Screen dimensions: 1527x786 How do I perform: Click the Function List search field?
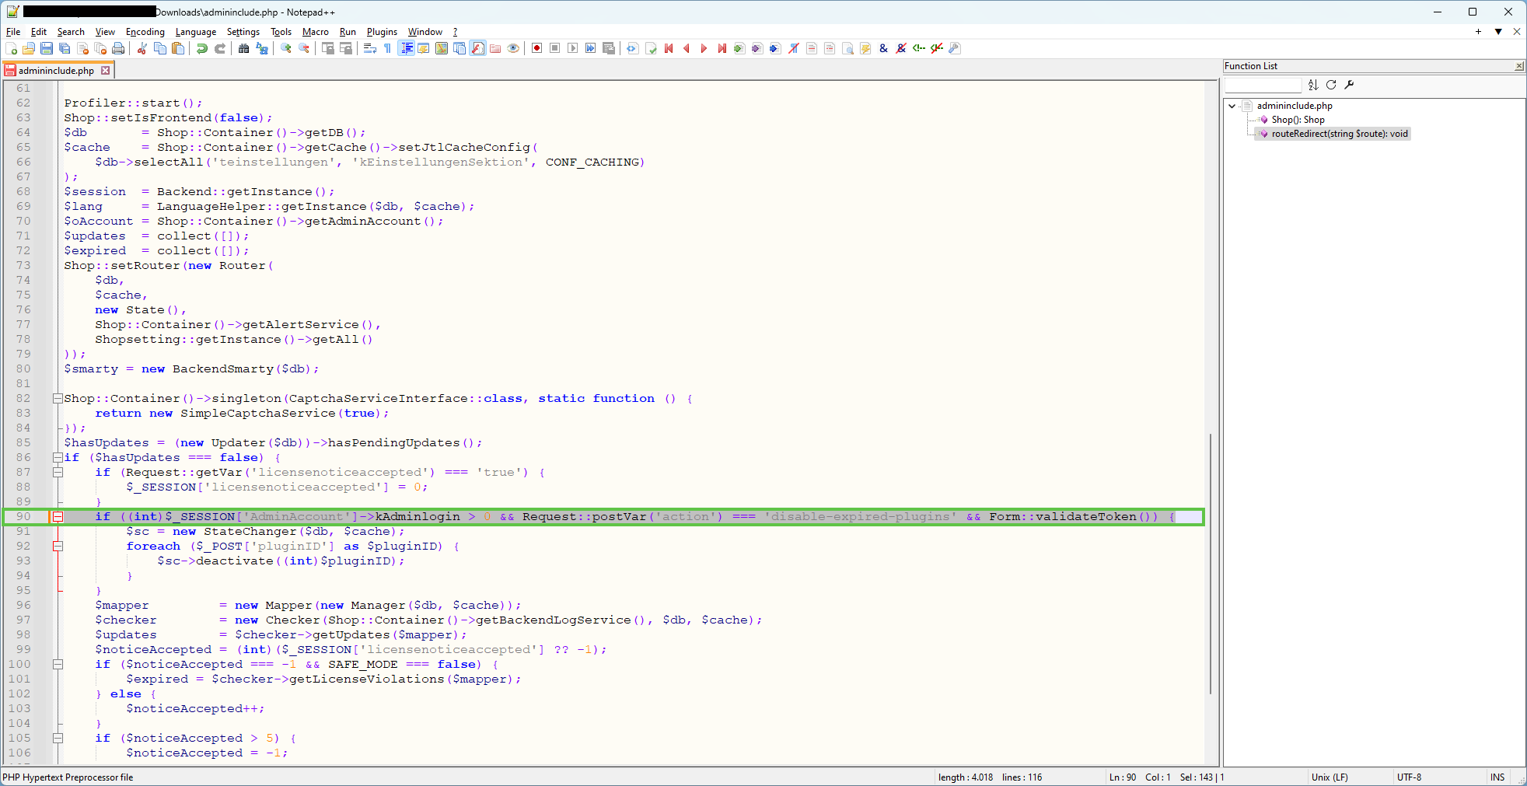pyautogui.click(x=1263, y=85)
